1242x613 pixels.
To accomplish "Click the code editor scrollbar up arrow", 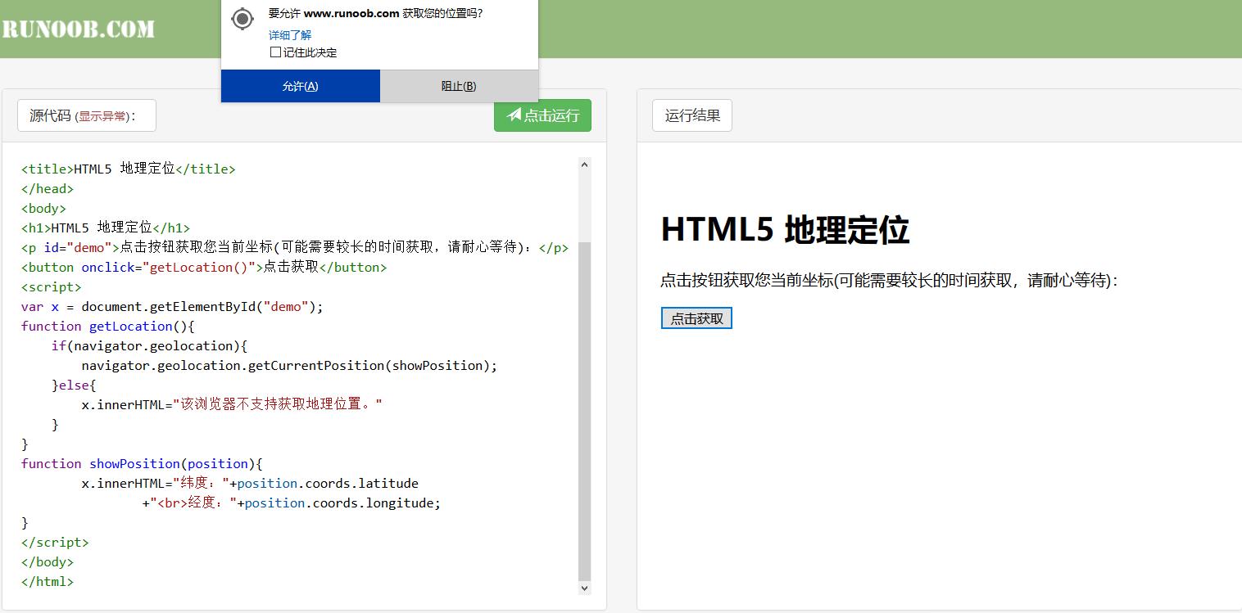I will click(584, 165).
